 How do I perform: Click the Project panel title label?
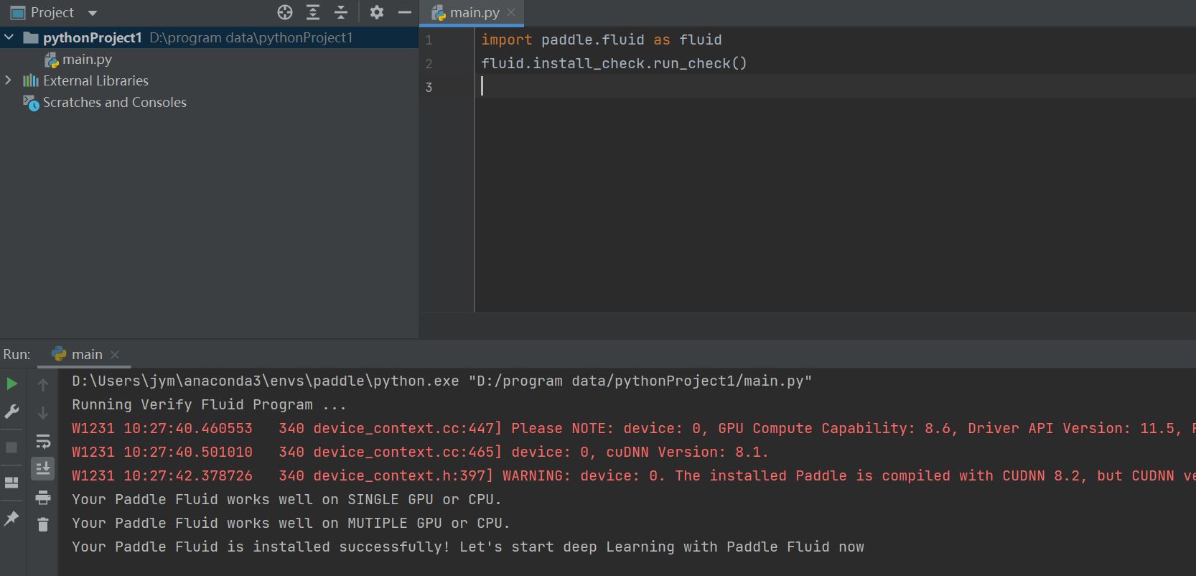(52, 13)
